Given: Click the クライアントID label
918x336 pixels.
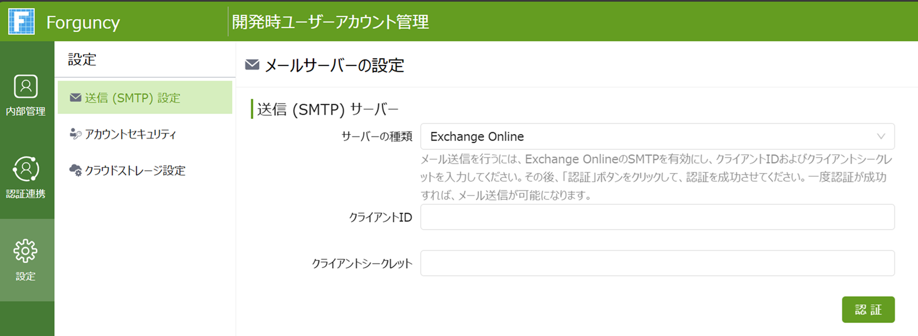Looking at the screenshot, I should click(381, 218).
